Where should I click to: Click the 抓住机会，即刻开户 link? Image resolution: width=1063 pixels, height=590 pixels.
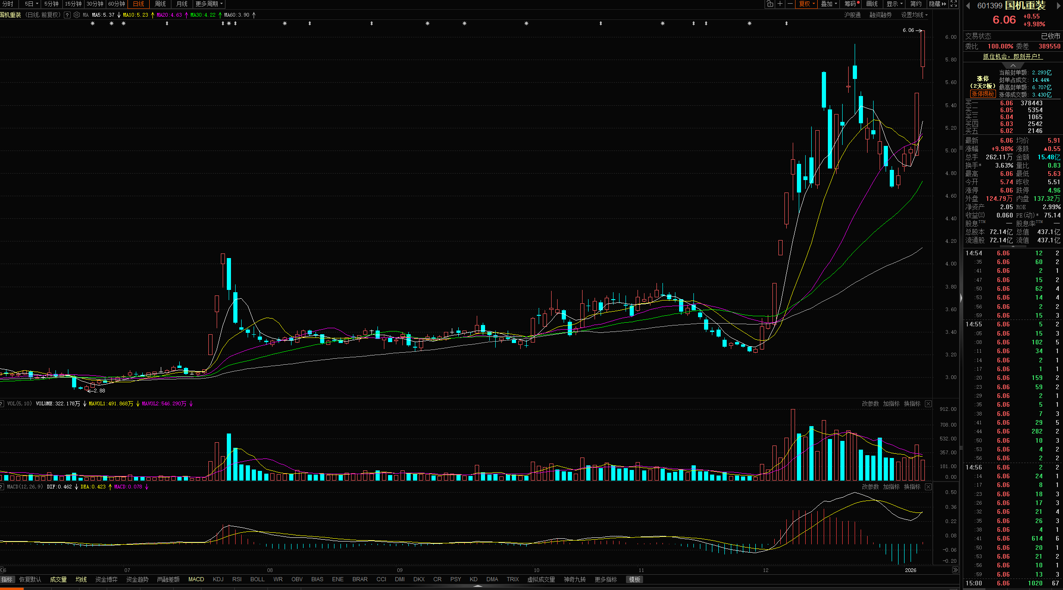pyautogui.click(x=1012, y=56)
